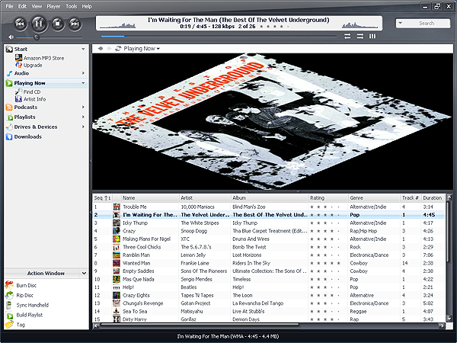Open Artist Info
This screenshot has height=343, width=457.
click(35, 99)
